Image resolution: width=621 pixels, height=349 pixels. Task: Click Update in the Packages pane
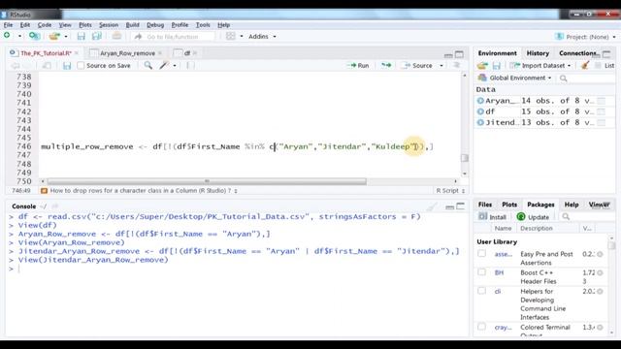tap(533, 217)
